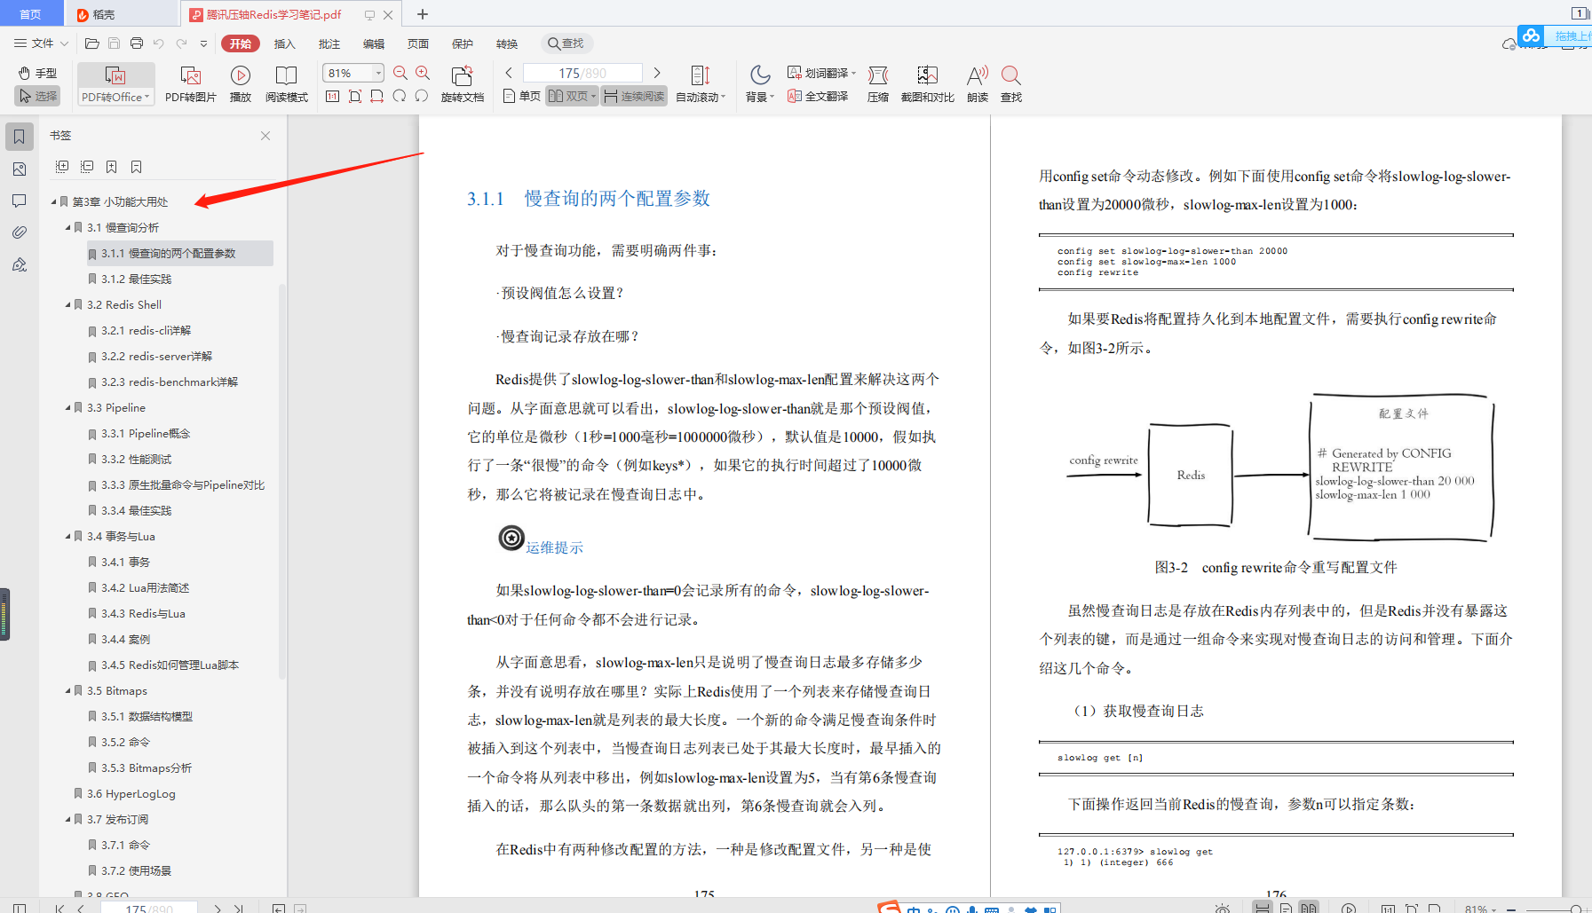Screen dimensions: 1592x913
Task: Start Read Aloud
Action: [x=978, y=84]
